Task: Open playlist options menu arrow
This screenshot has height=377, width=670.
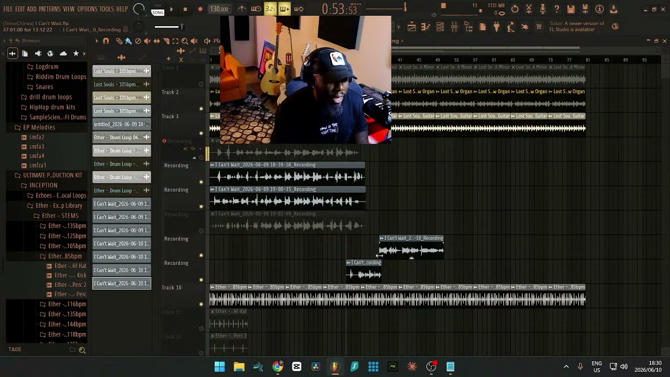Action: pyautogui.click(x=96, y=41)
